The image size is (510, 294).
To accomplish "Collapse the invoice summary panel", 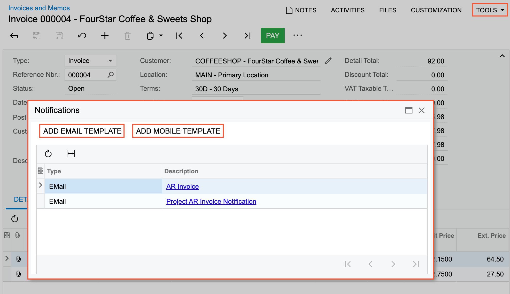I will (502, 56).
